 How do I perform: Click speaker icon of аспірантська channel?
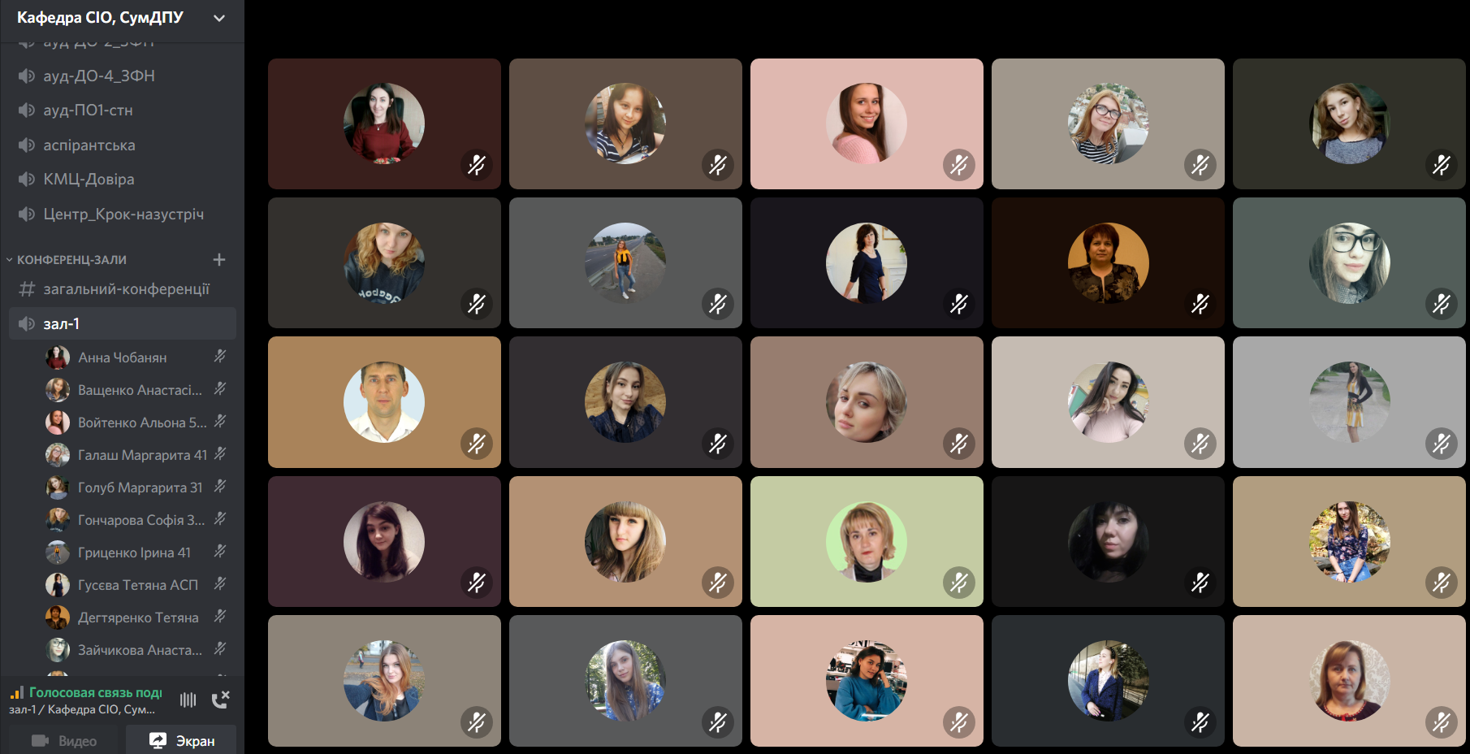coord(27,145)
